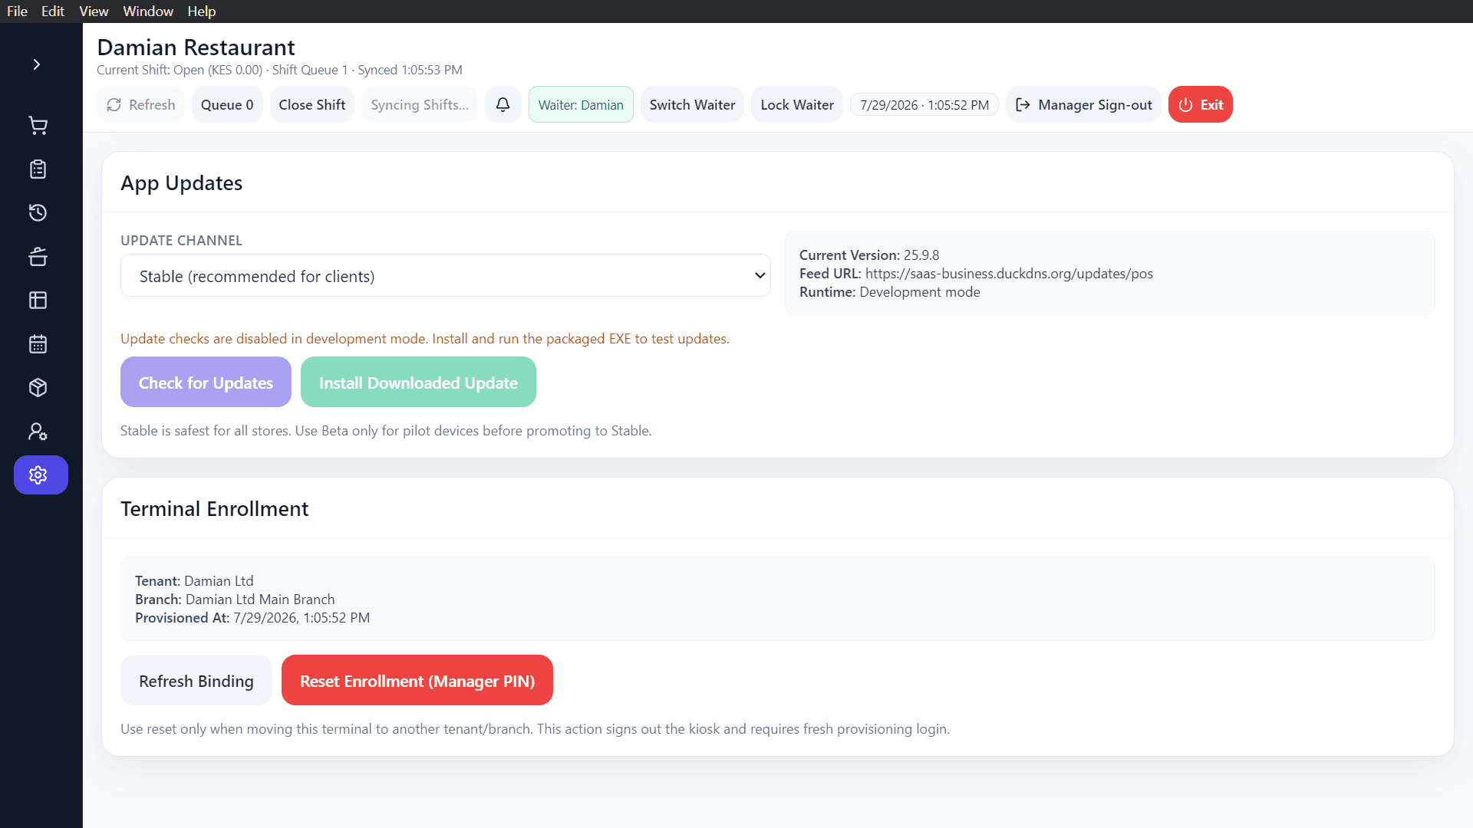Click the Waiter: Damian badge
1473x828 pixels.
(x=581, y=104)
